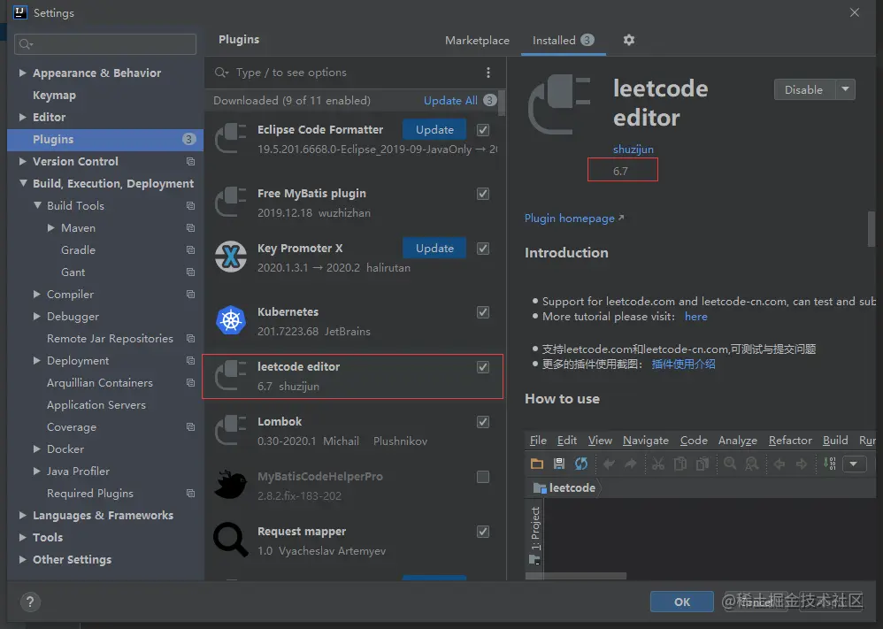Click Update for Eclipse Code Formatter
883x629 pixels.
(x=434, y=129)
